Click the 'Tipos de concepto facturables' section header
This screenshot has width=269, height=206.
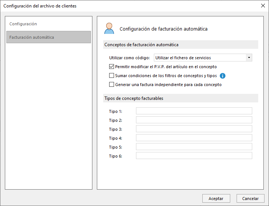[x=181, y=98]
